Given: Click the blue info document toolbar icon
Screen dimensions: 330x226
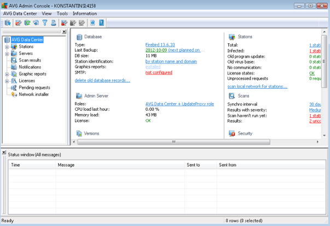Looking at the screenshot, I should tap(92, 22).
